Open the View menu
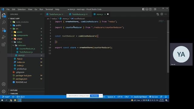Viewport: 194px width, 109px height. (30, 9)
